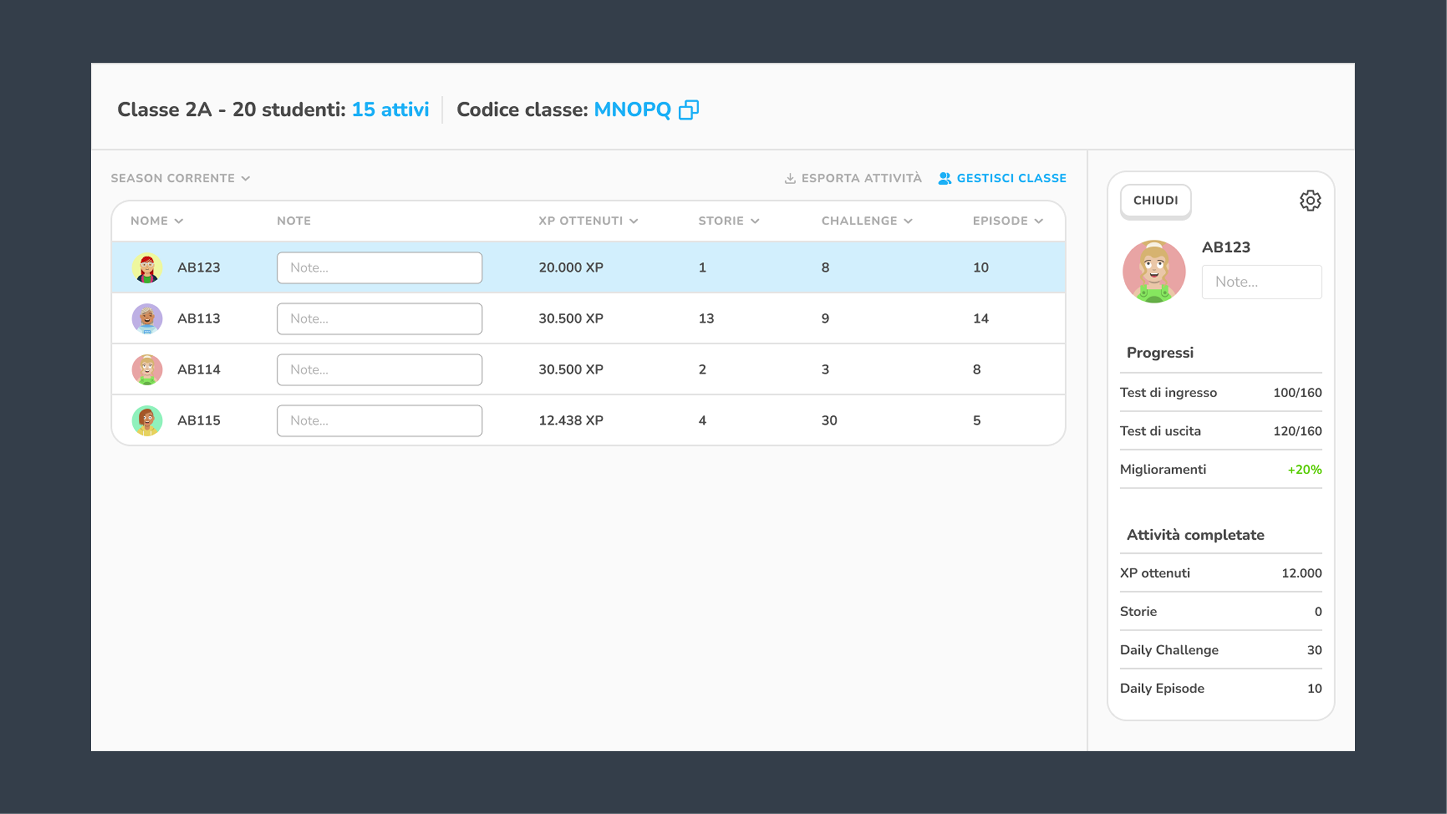Click the Attività completate heading

(1195, 535)
